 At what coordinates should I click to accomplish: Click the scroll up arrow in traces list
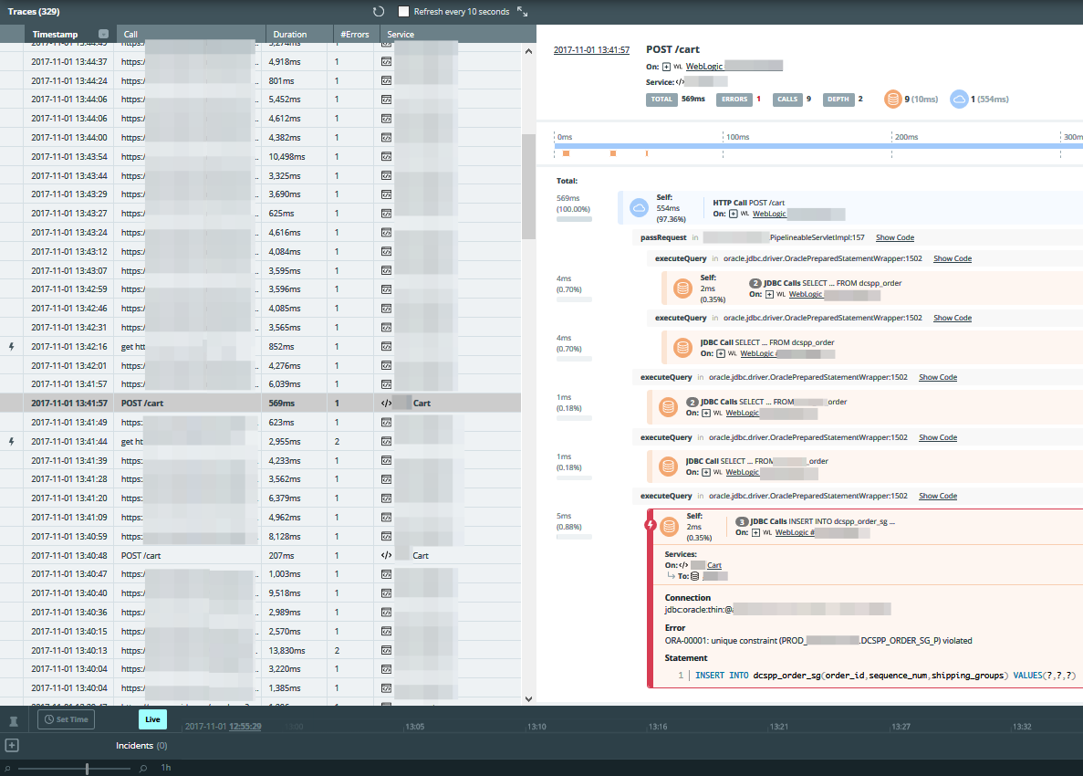[x=528, y=51]
